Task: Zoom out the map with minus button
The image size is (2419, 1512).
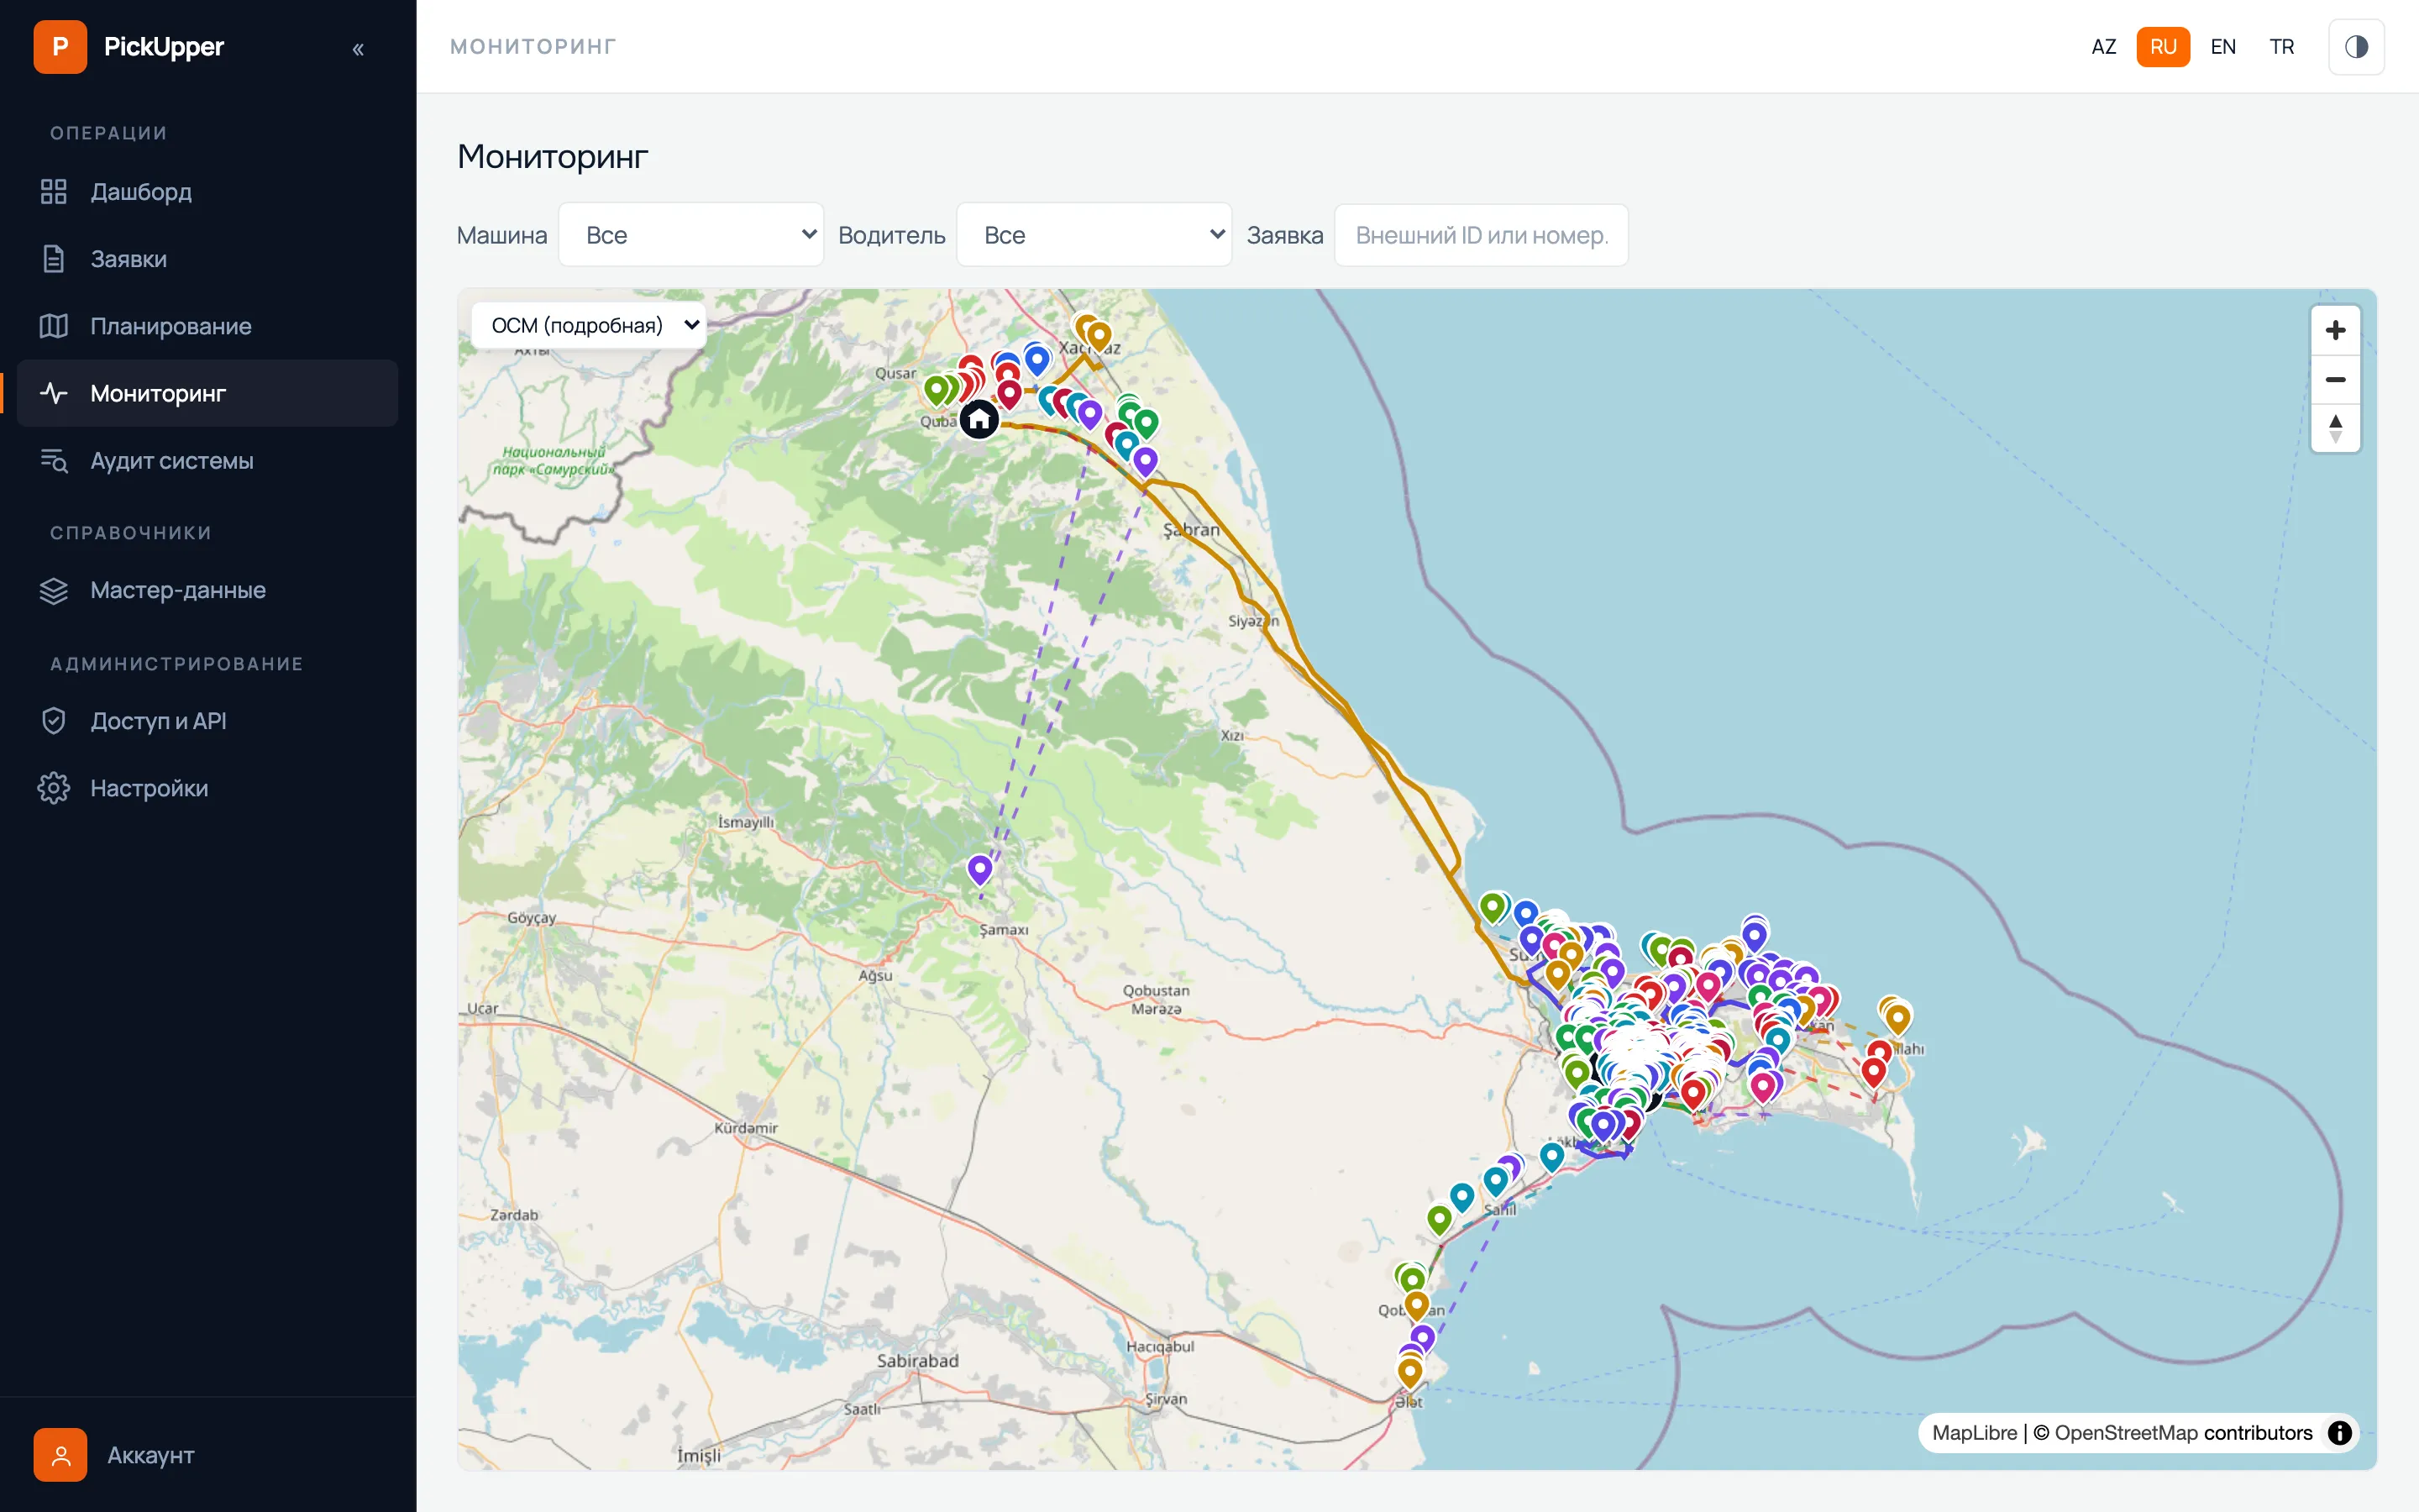Action: point(2336,379)
